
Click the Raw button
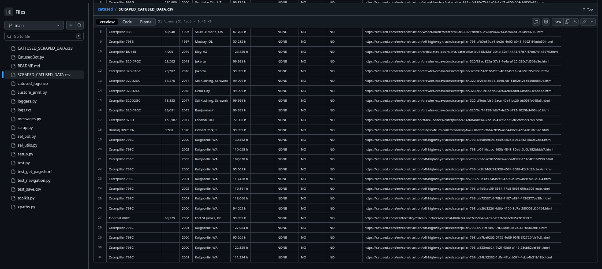tap(558, 22)
